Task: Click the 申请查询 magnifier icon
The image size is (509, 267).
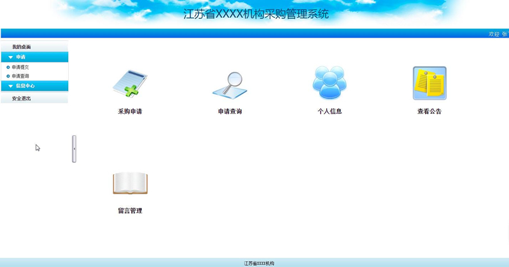Action: pyautogui.click(x=230, y=85)
